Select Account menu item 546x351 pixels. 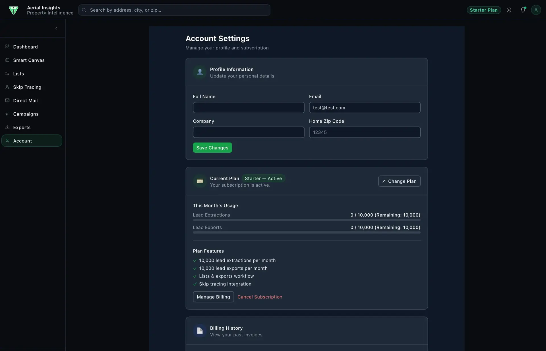32,141
